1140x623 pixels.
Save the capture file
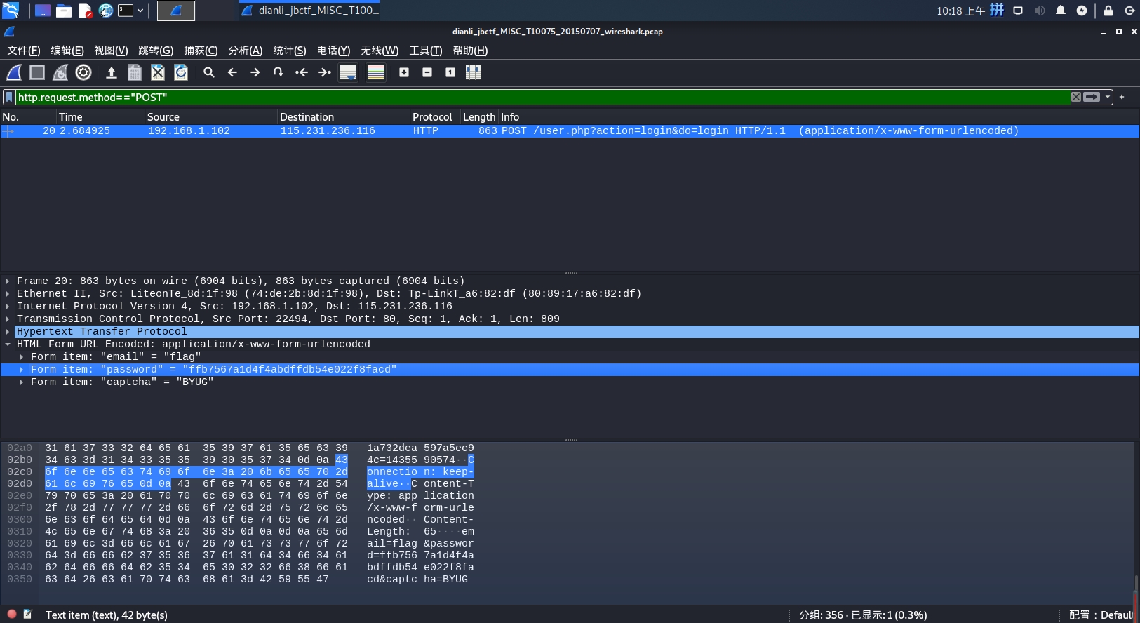(x=135, y=72)
